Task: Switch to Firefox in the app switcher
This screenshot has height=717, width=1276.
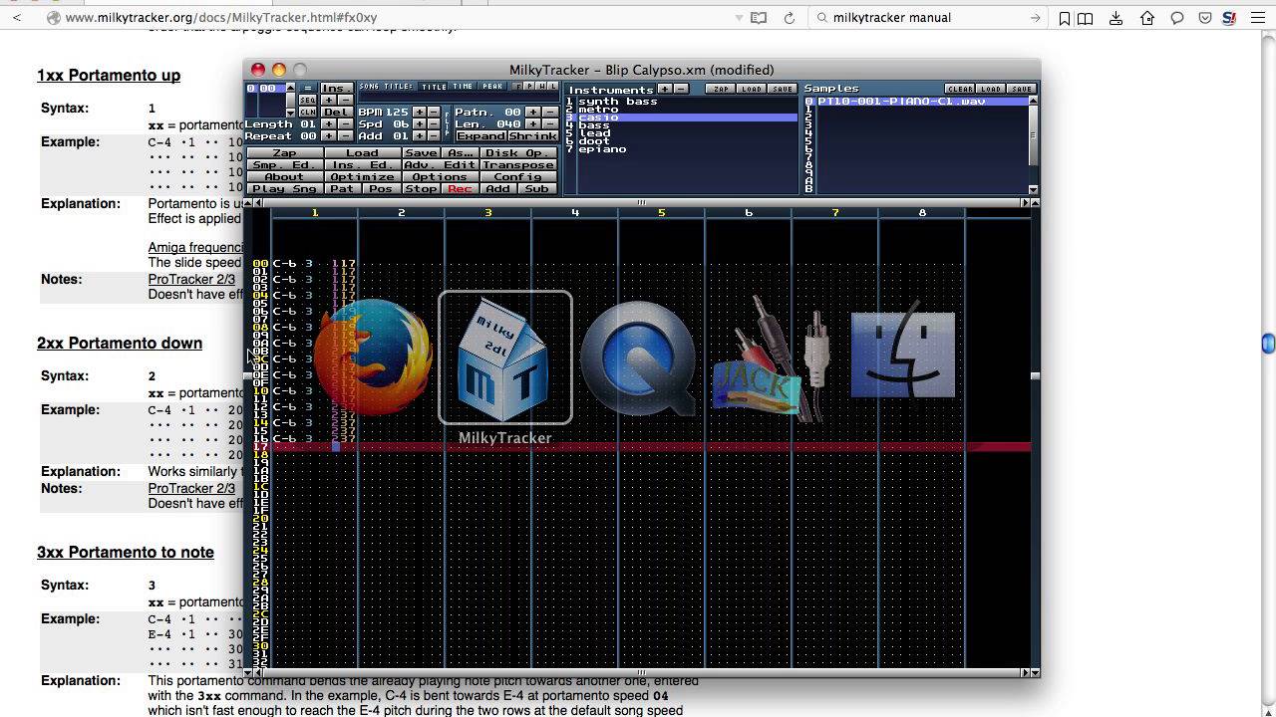Action: coord(374,358)
